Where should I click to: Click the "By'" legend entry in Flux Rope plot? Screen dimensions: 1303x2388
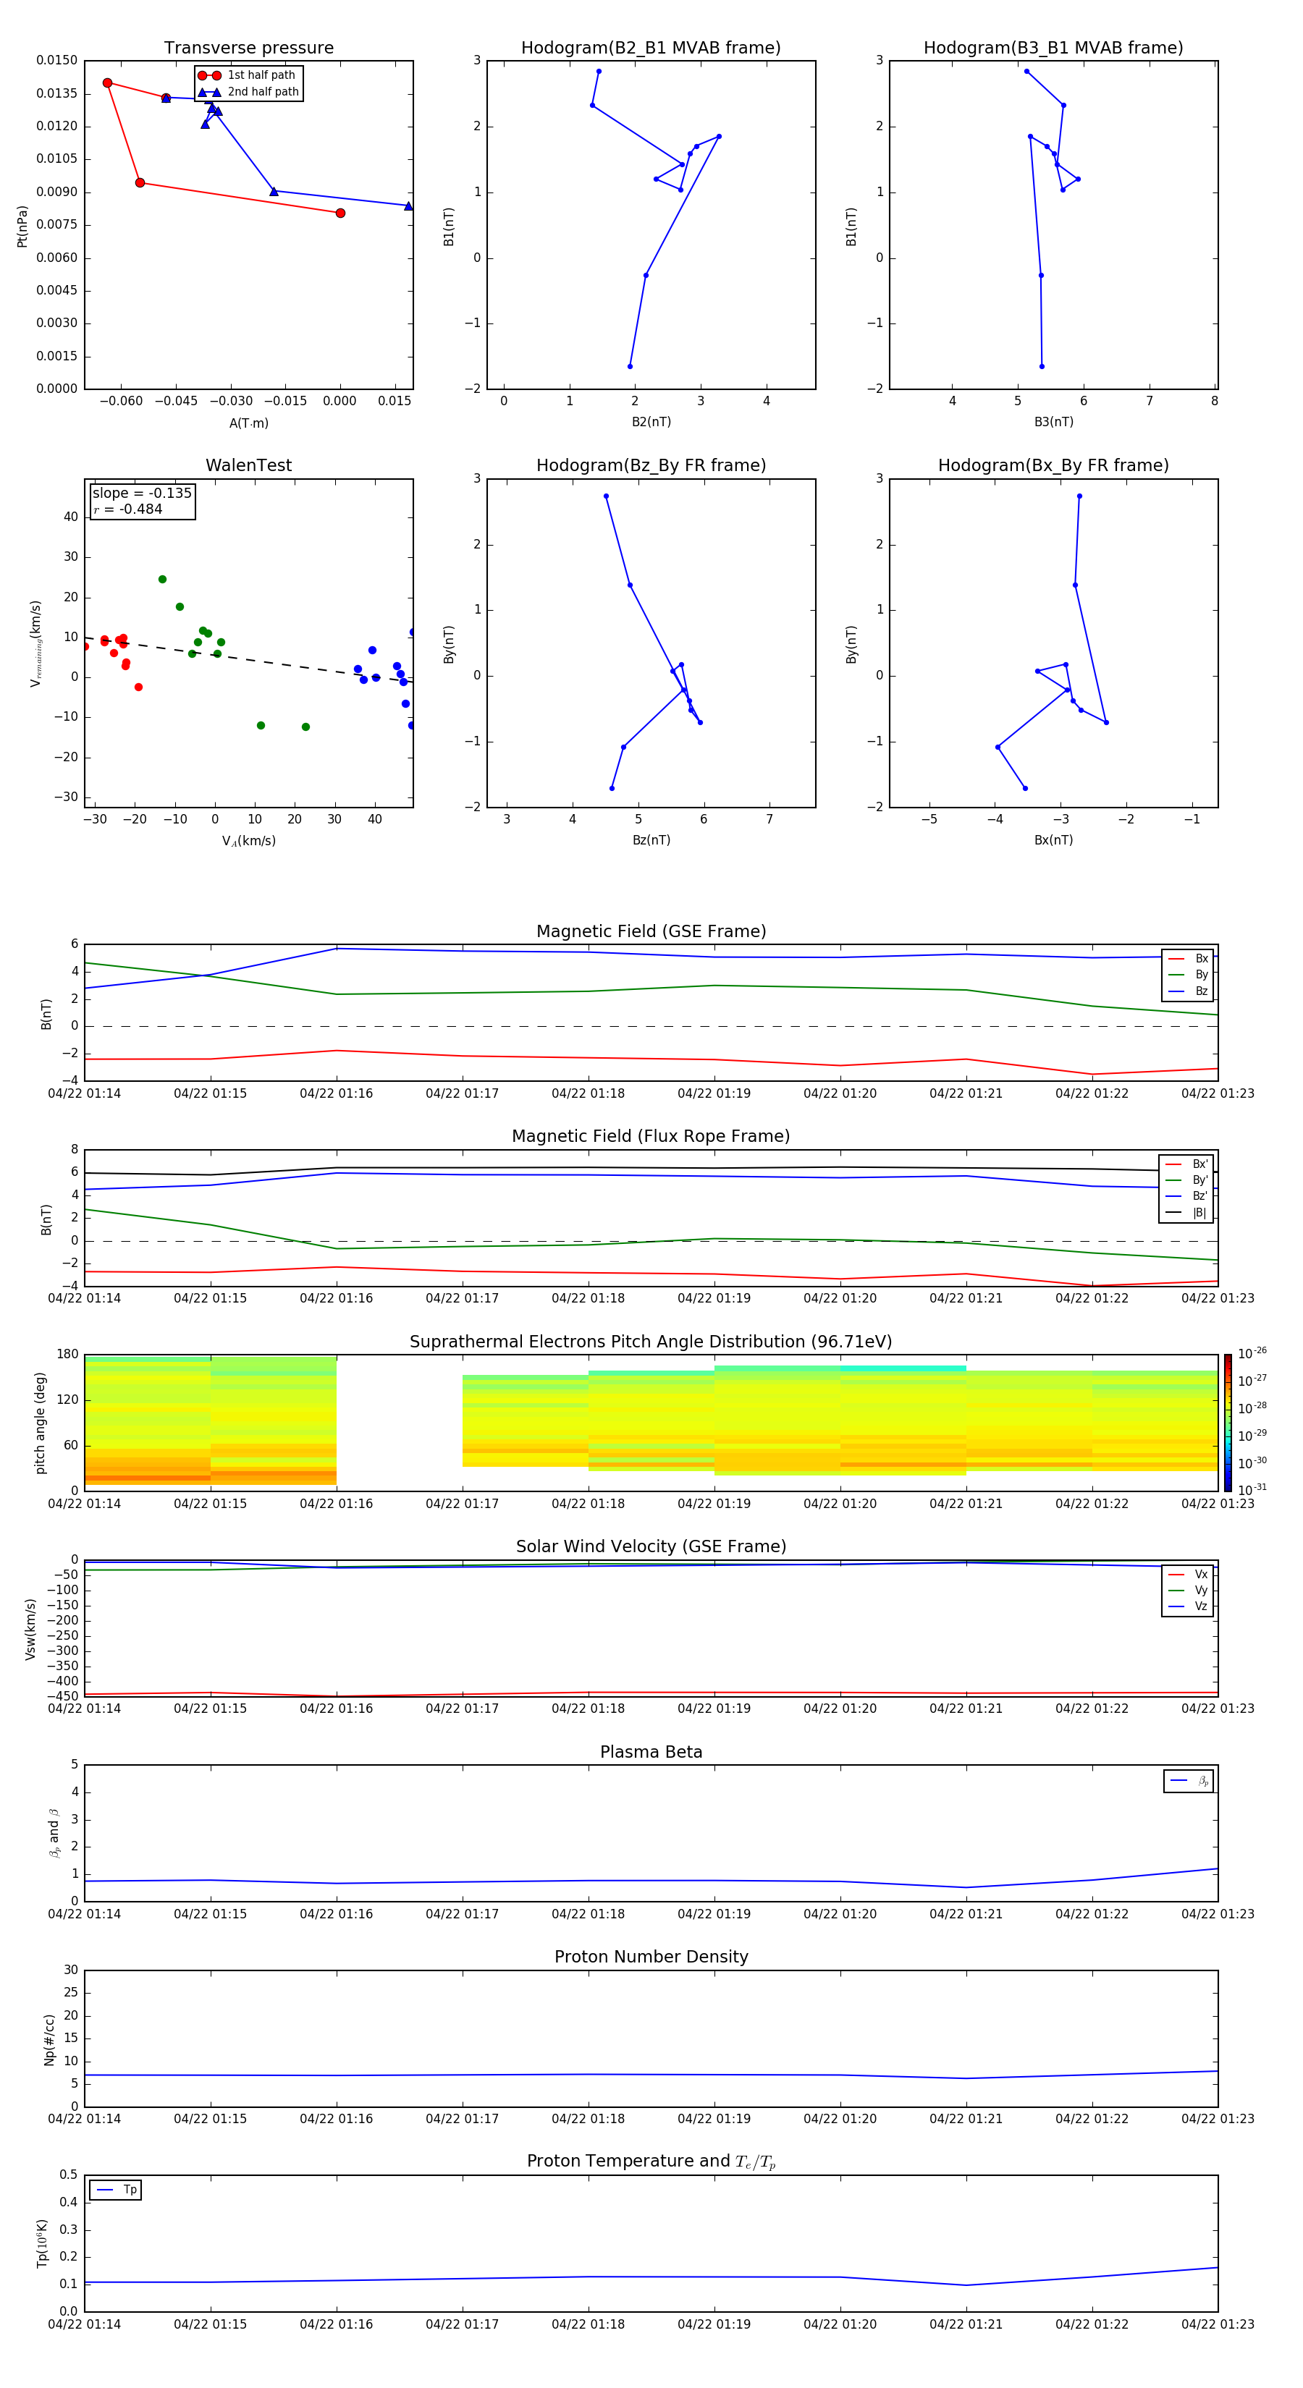1186,1181
